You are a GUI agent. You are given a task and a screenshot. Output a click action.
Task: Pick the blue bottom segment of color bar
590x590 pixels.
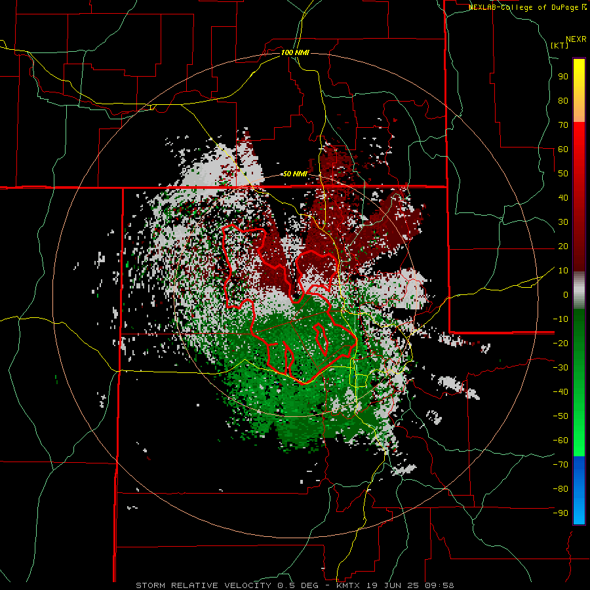pyautogui.click(x=579, y=490)
